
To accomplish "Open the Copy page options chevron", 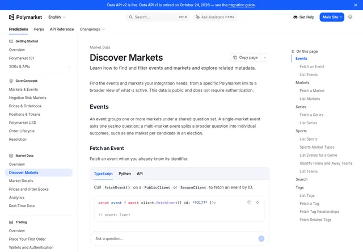I will tap(265, 57).
